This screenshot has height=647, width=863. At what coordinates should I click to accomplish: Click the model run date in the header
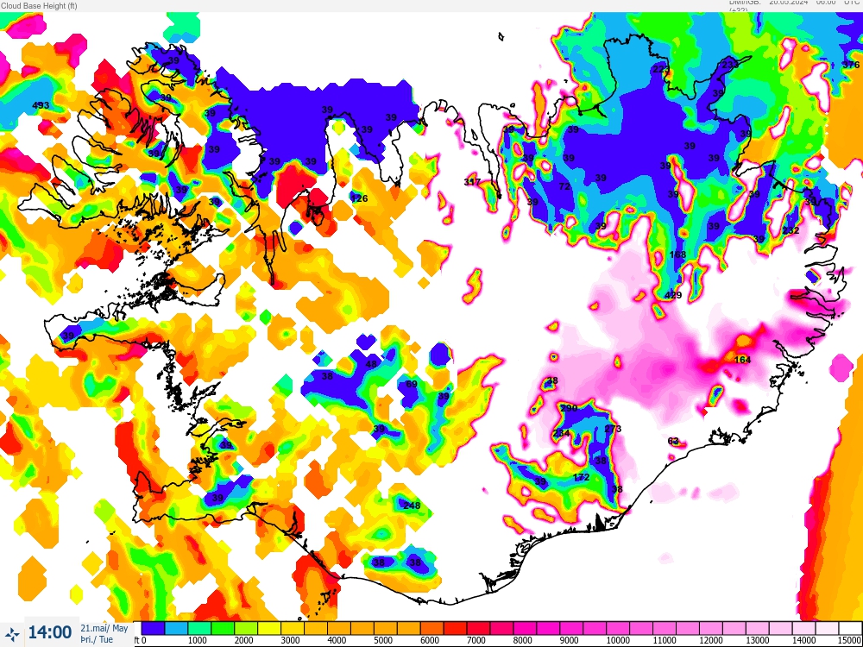click(789, 3)
